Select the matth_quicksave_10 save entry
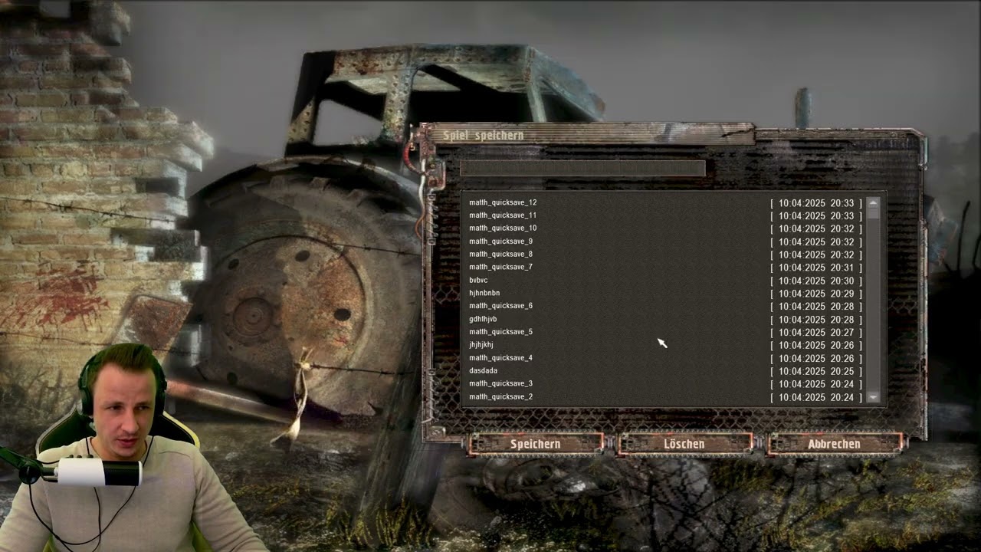981x552 pixels. point(664,228)
